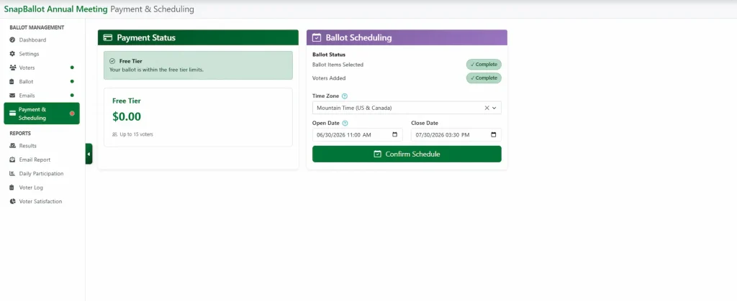The image size is (737, 301).
Task: Open the Emails section
Action: [x=42, y=96]
